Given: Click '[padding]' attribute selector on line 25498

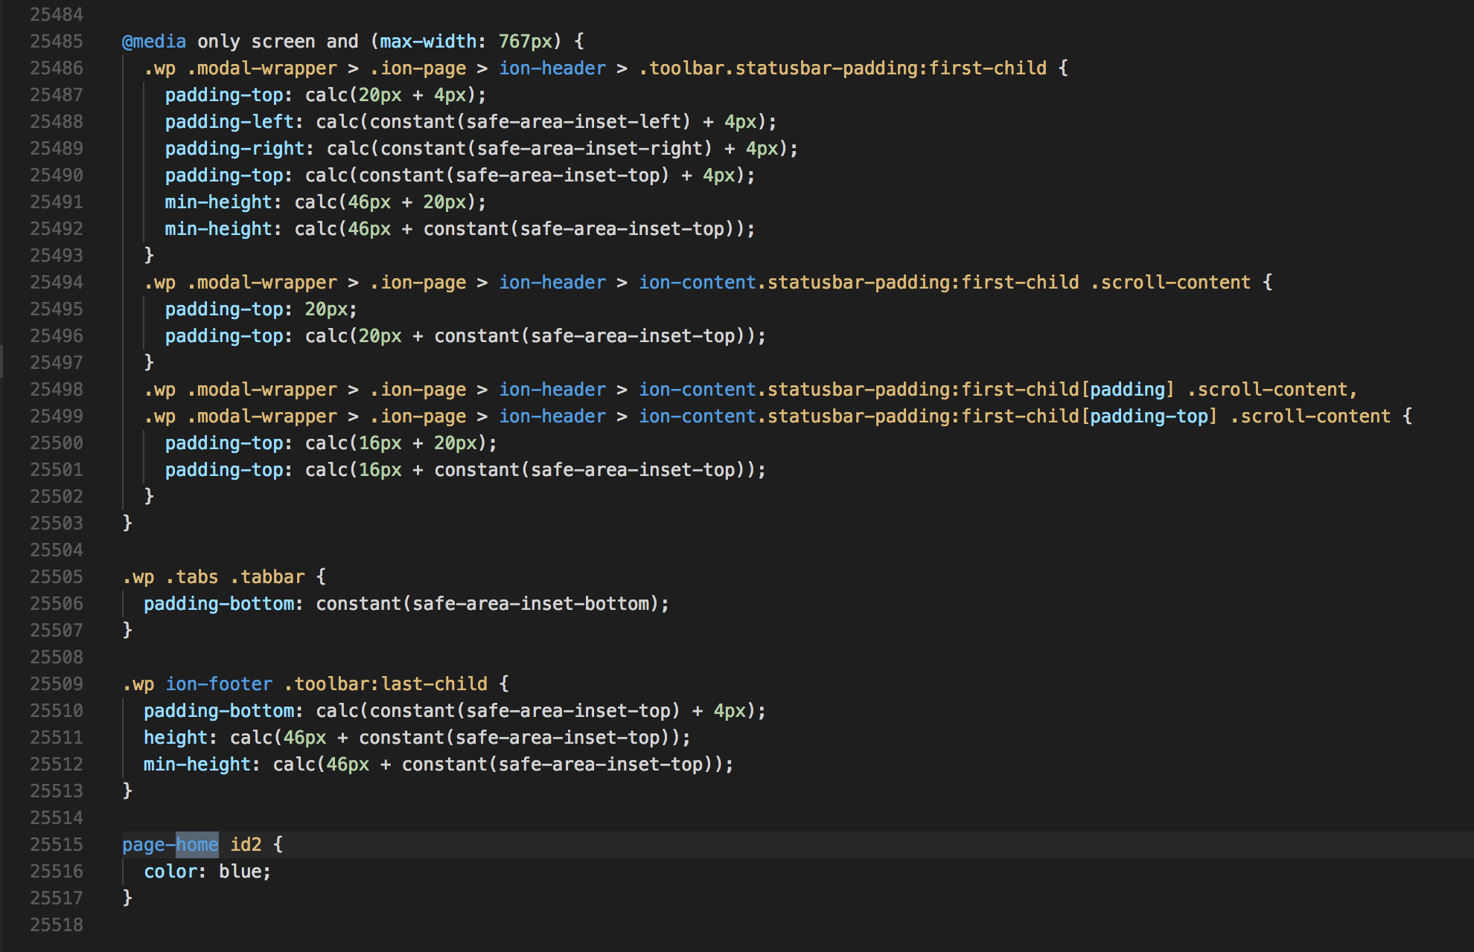Looking at the screenshot, I should 1127,390.
